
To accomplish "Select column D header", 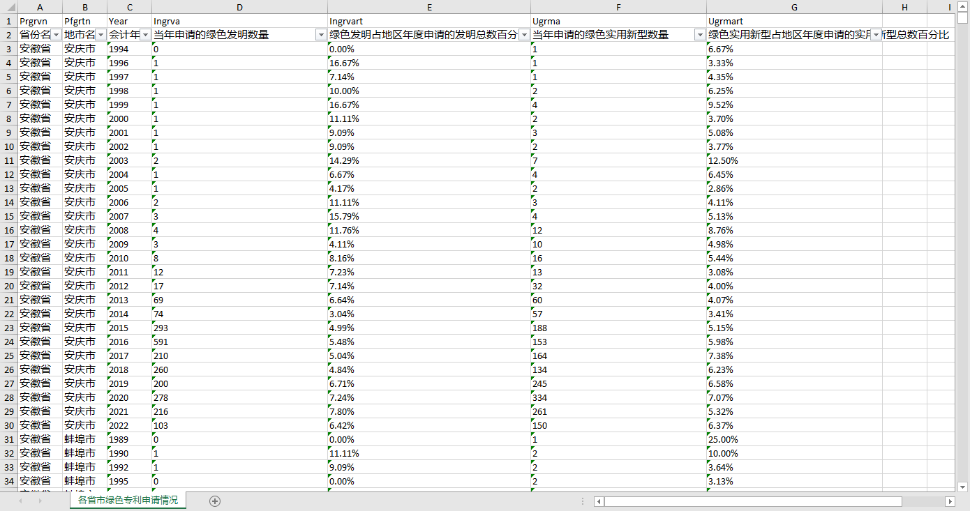I will (239, 7).
